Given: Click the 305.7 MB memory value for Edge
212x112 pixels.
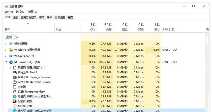Looking at the screenshot, I should [105, 62].
